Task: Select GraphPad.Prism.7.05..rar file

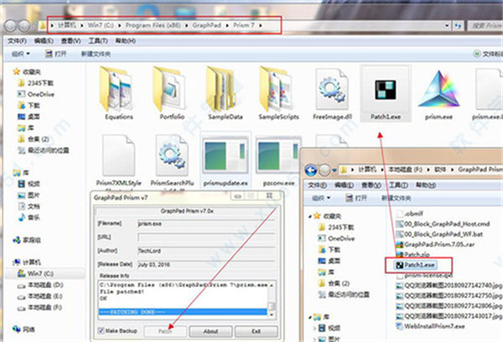Action: (x=435, y=244)
